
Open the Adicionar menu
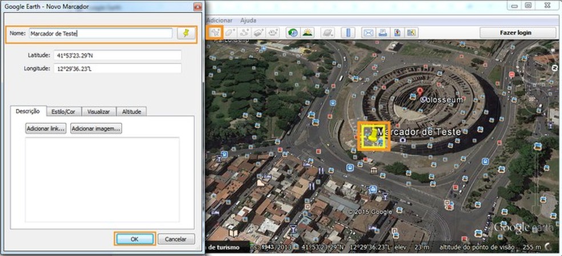(219, 21)
